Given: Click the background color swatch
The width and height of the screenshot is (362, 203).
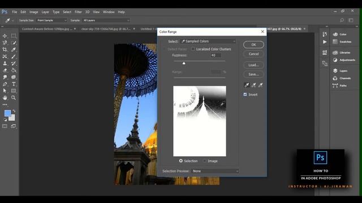Looking at the screenshot, I should (x=12, y=118).
